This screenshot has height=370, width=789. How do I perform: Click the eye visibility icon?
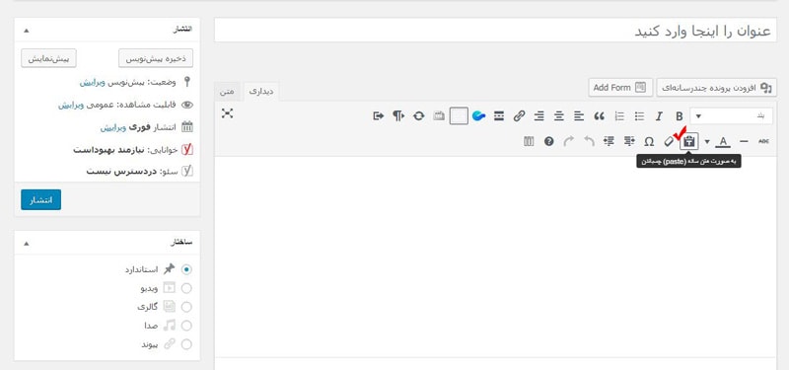click(187, 105)
